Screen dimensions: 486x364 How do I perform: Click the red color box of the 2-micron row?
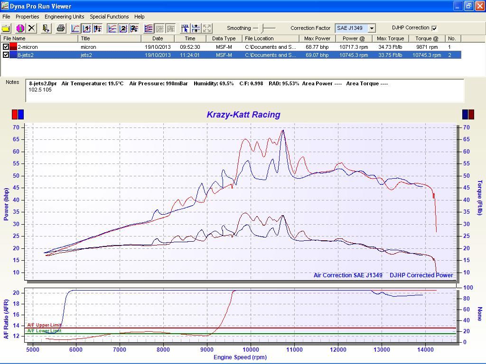point(13,47)
